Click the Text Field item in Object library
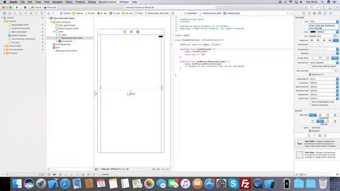The height and width of the screenshot is (191, 340). (317, 144)
